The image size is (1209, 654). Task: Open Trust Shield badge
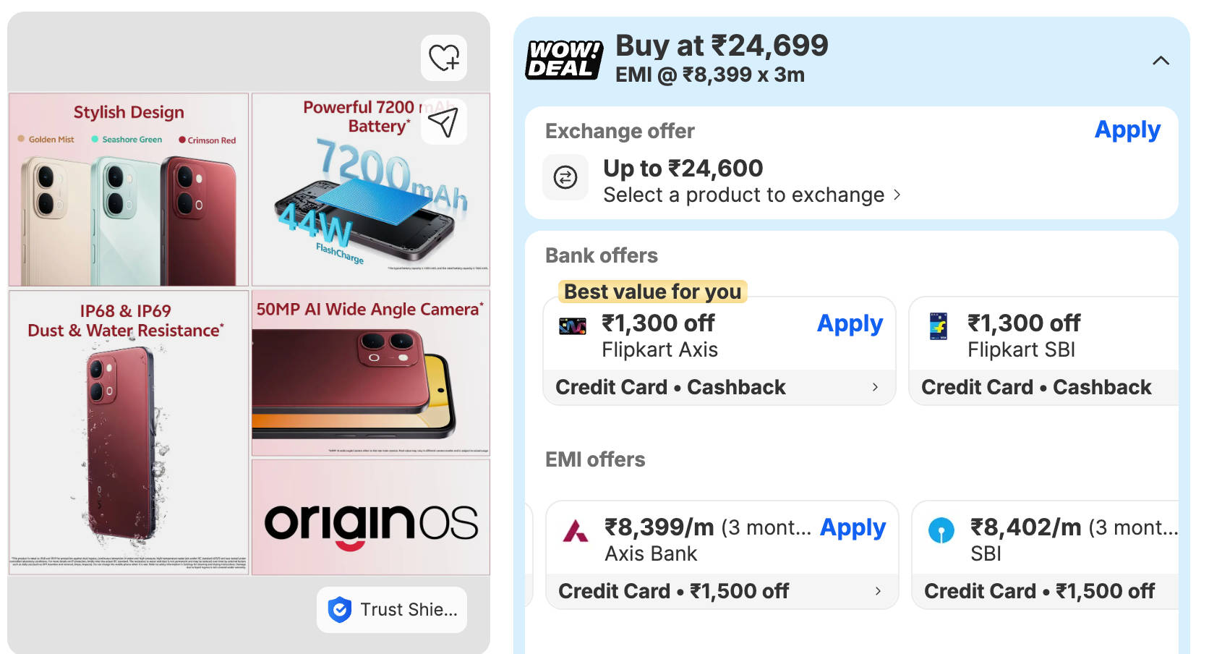pos(392,610)
